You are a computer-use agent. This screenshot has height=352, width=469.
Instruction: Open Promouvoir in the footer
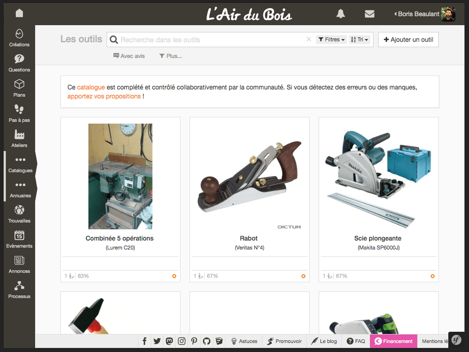pyautogui.click(x=284, y=341)
